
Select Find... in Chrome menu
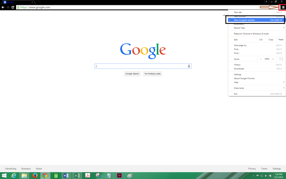[257, 49]
